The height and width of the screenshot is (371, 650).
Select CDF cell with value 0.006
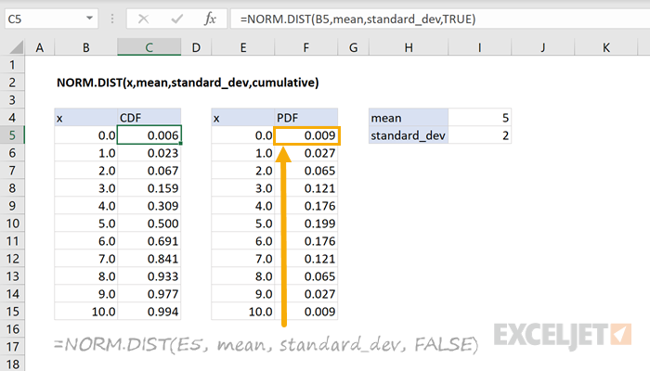point(149,135)
